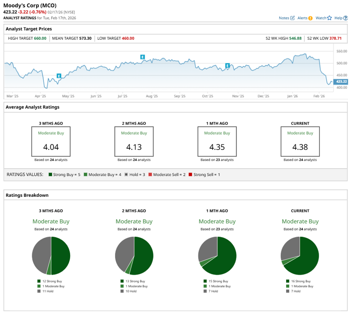The height and width of the screenshot is (315, 352).
Task: Select the earnings E marker before Nov '25
Action: tap(228, 66)
